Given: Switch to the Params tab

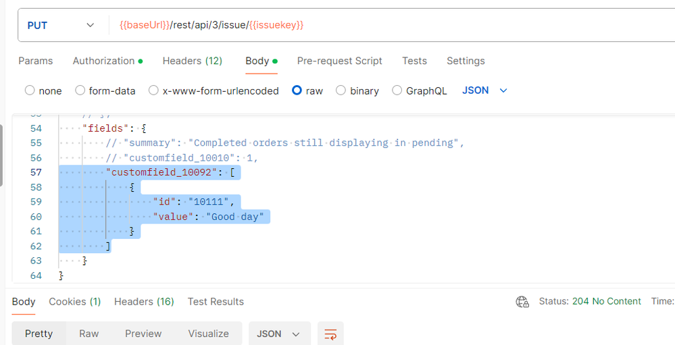Looking at the screenshot, I should pos(36,61).
